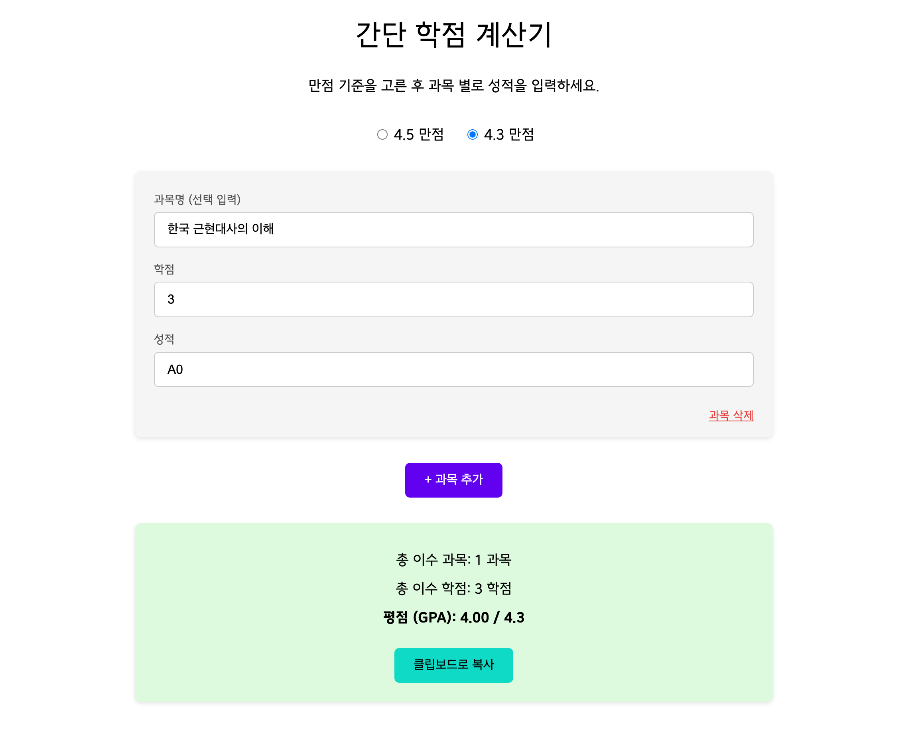Click the 학점 label above the credits field
Image resolution: width=922 pixels, height=735 pixels.
pos(164,269)
